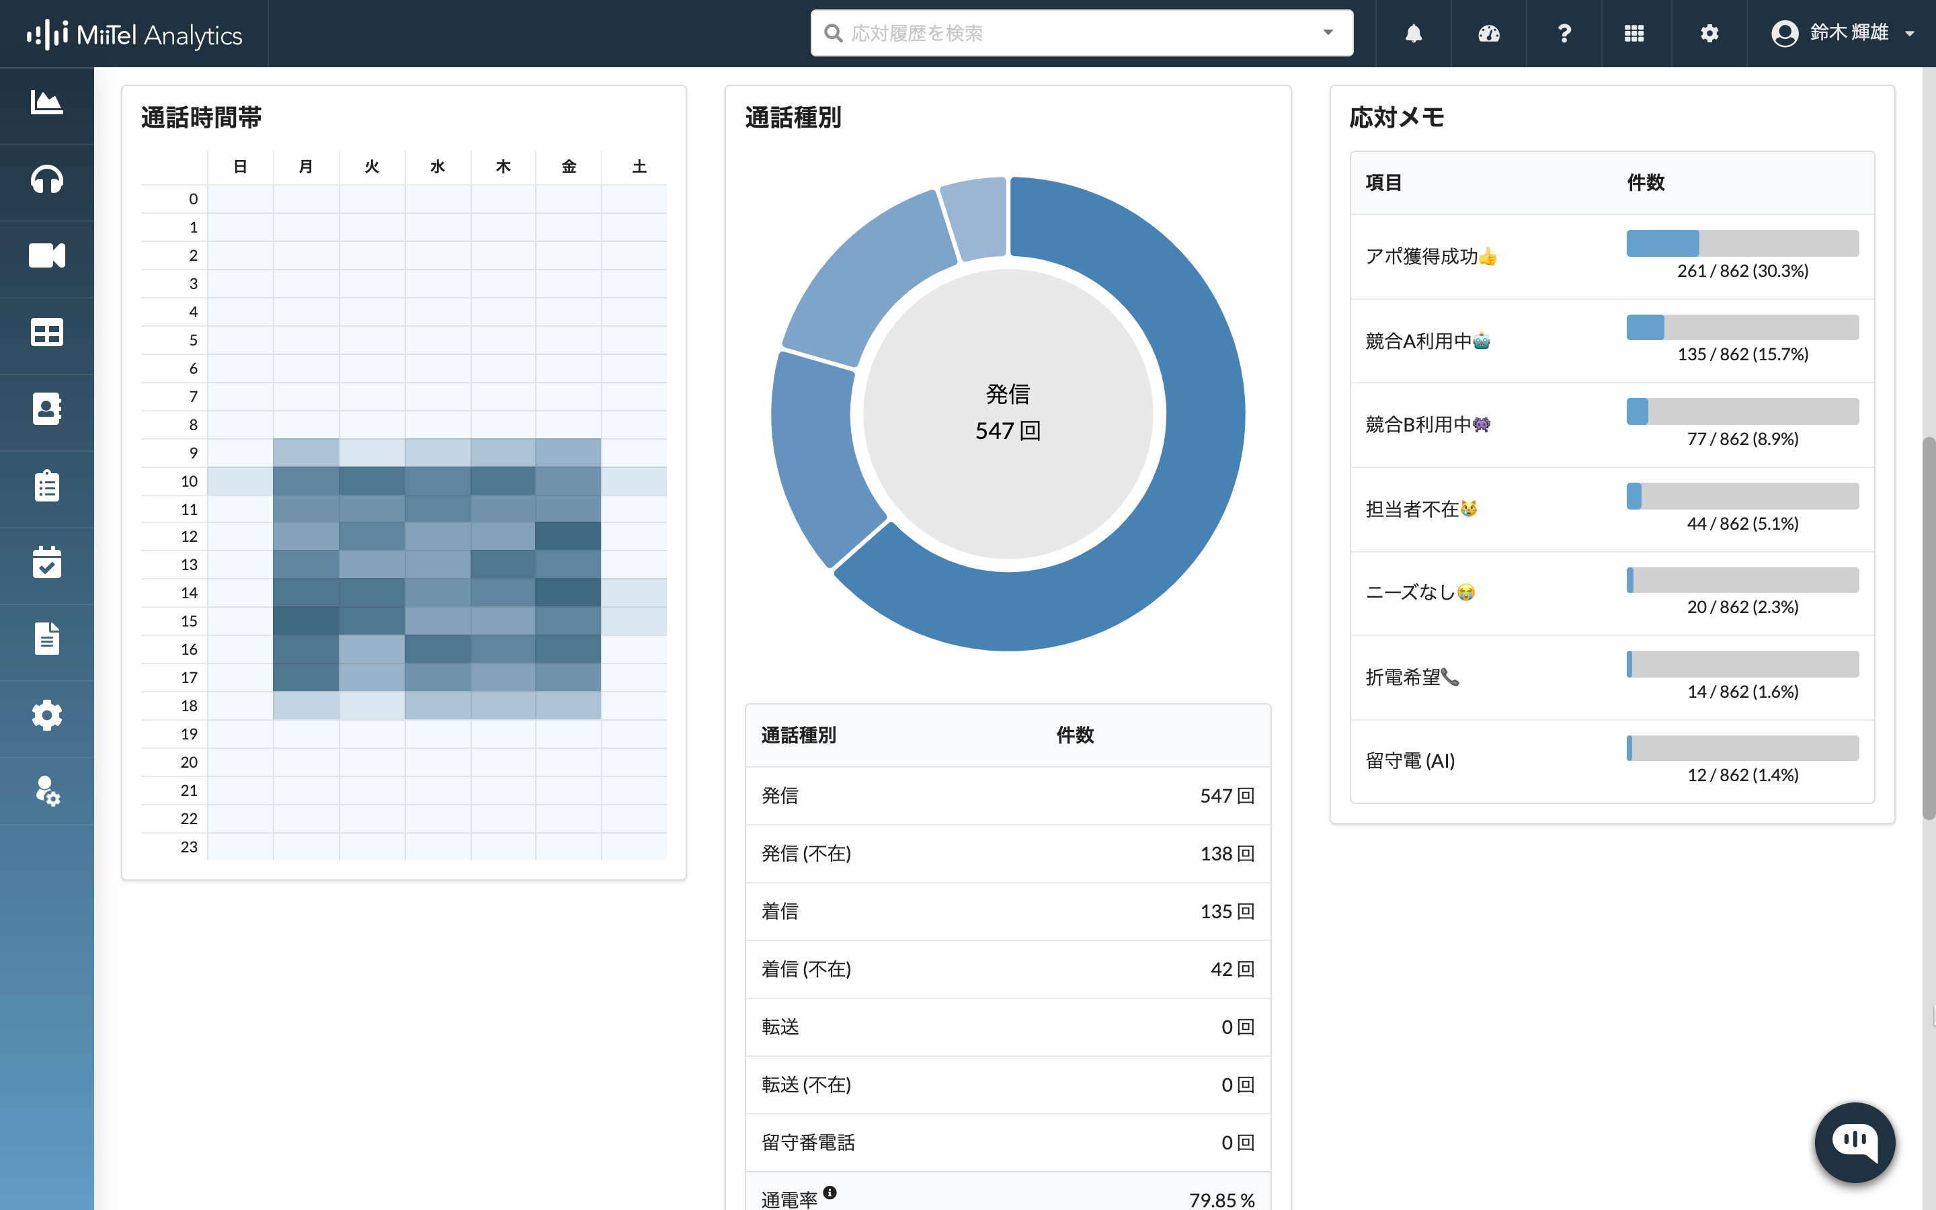Open the sidebar gear settings icon
The image size is (1936, 1210).
[x=46, y=715]
